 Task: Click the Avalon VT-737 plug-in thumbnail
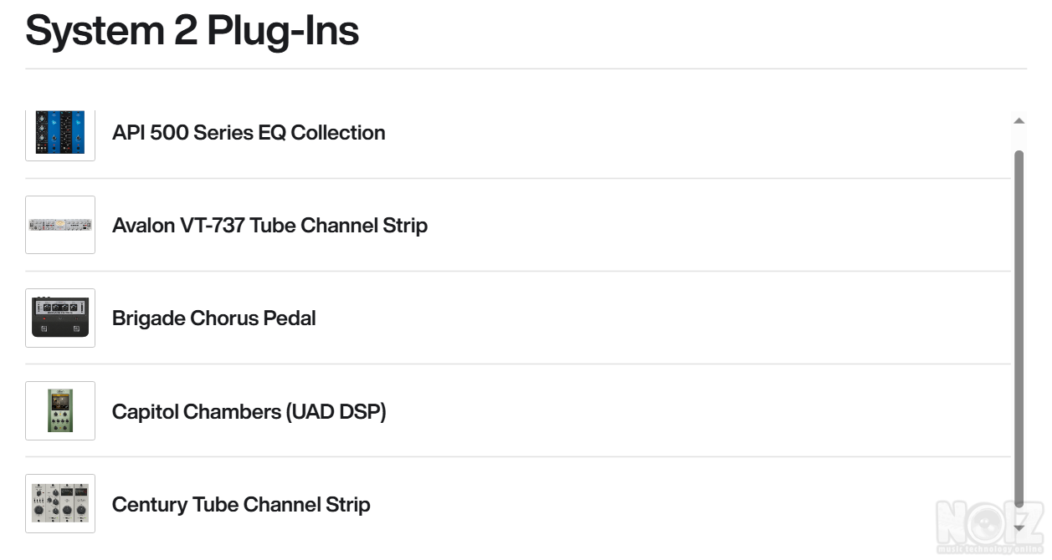click(60, 225)
